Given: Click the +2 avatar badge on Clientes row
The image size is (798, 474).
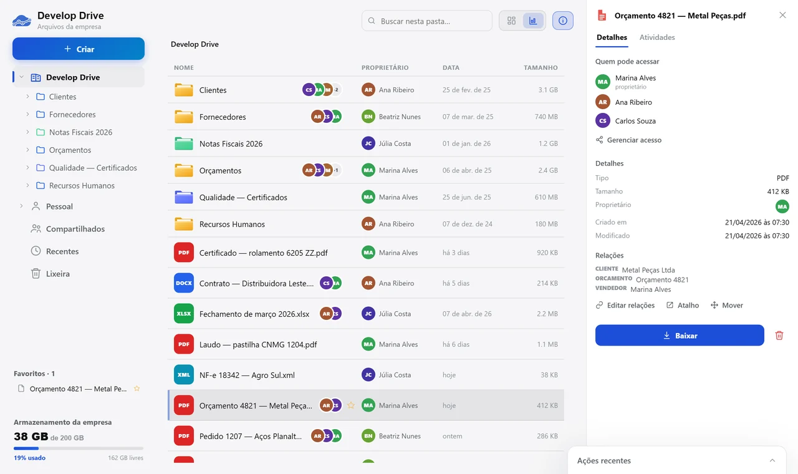Looking at the screenshot, I should (336, 90).
